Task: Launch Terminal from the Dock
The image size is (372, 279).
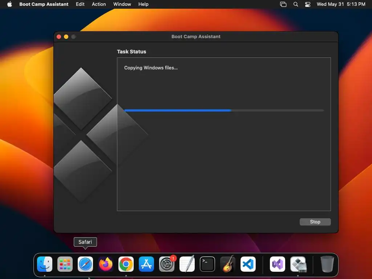Action: 207,264
